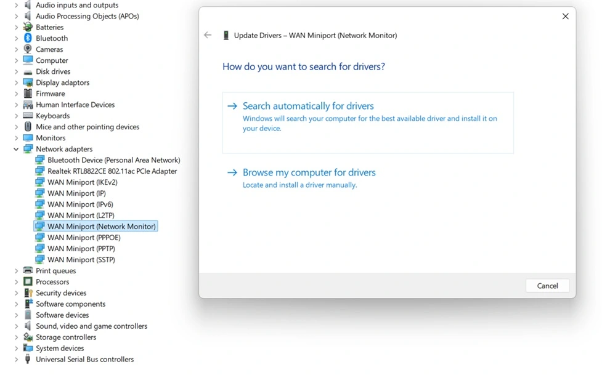Click the Human Interface Devices icon
The width and height of the screenshot is (602, 375).
[28, 105]
